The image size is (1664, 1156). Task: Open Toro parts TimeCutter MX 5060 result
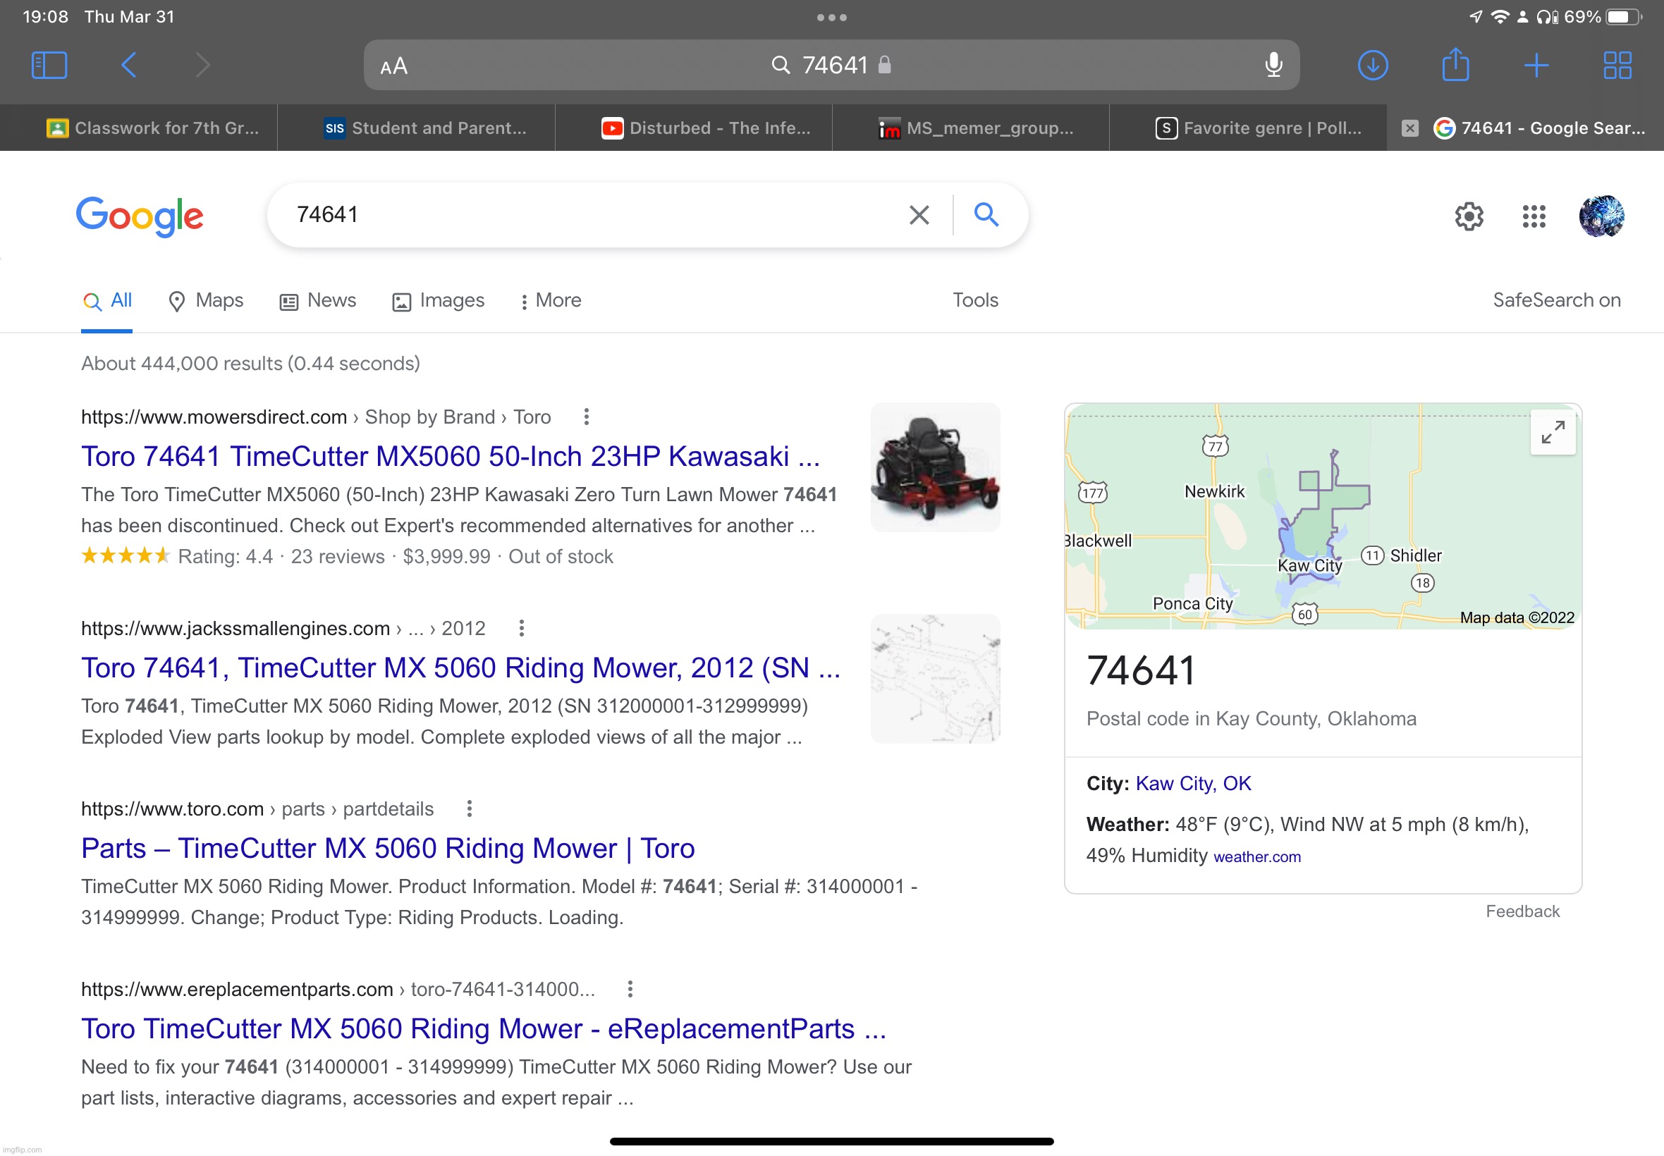388,848
